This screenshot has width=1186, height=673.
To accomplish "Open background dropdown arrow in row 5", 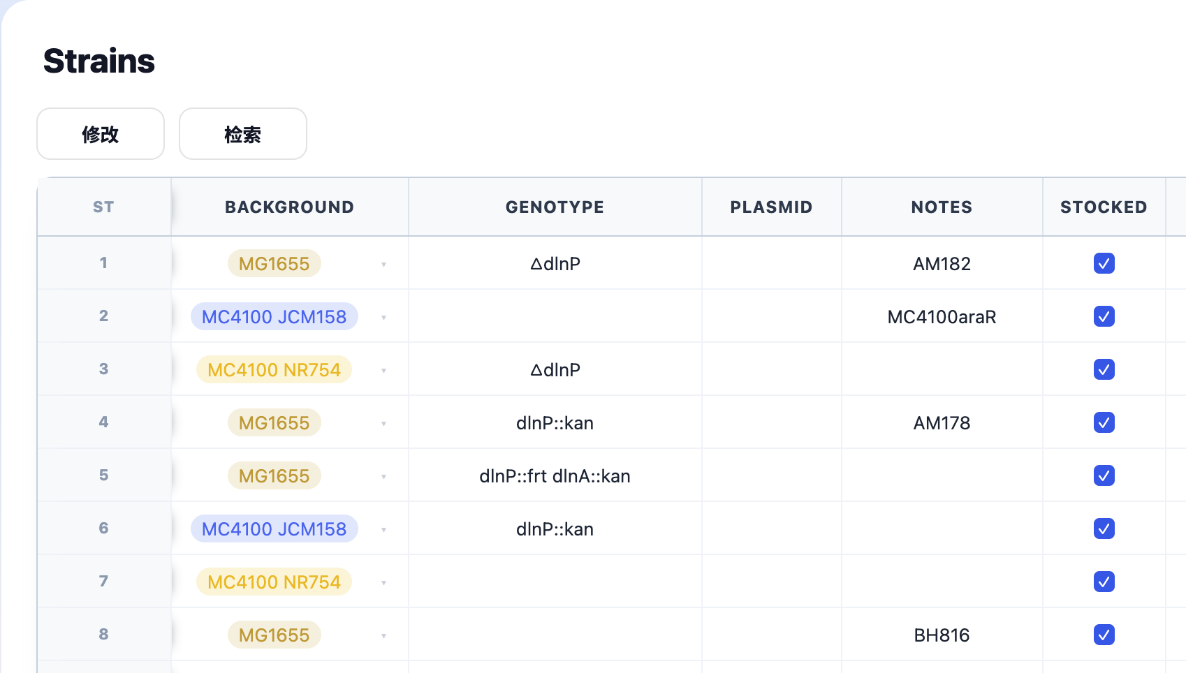I will pyautogui.click(x=383, y=477).
